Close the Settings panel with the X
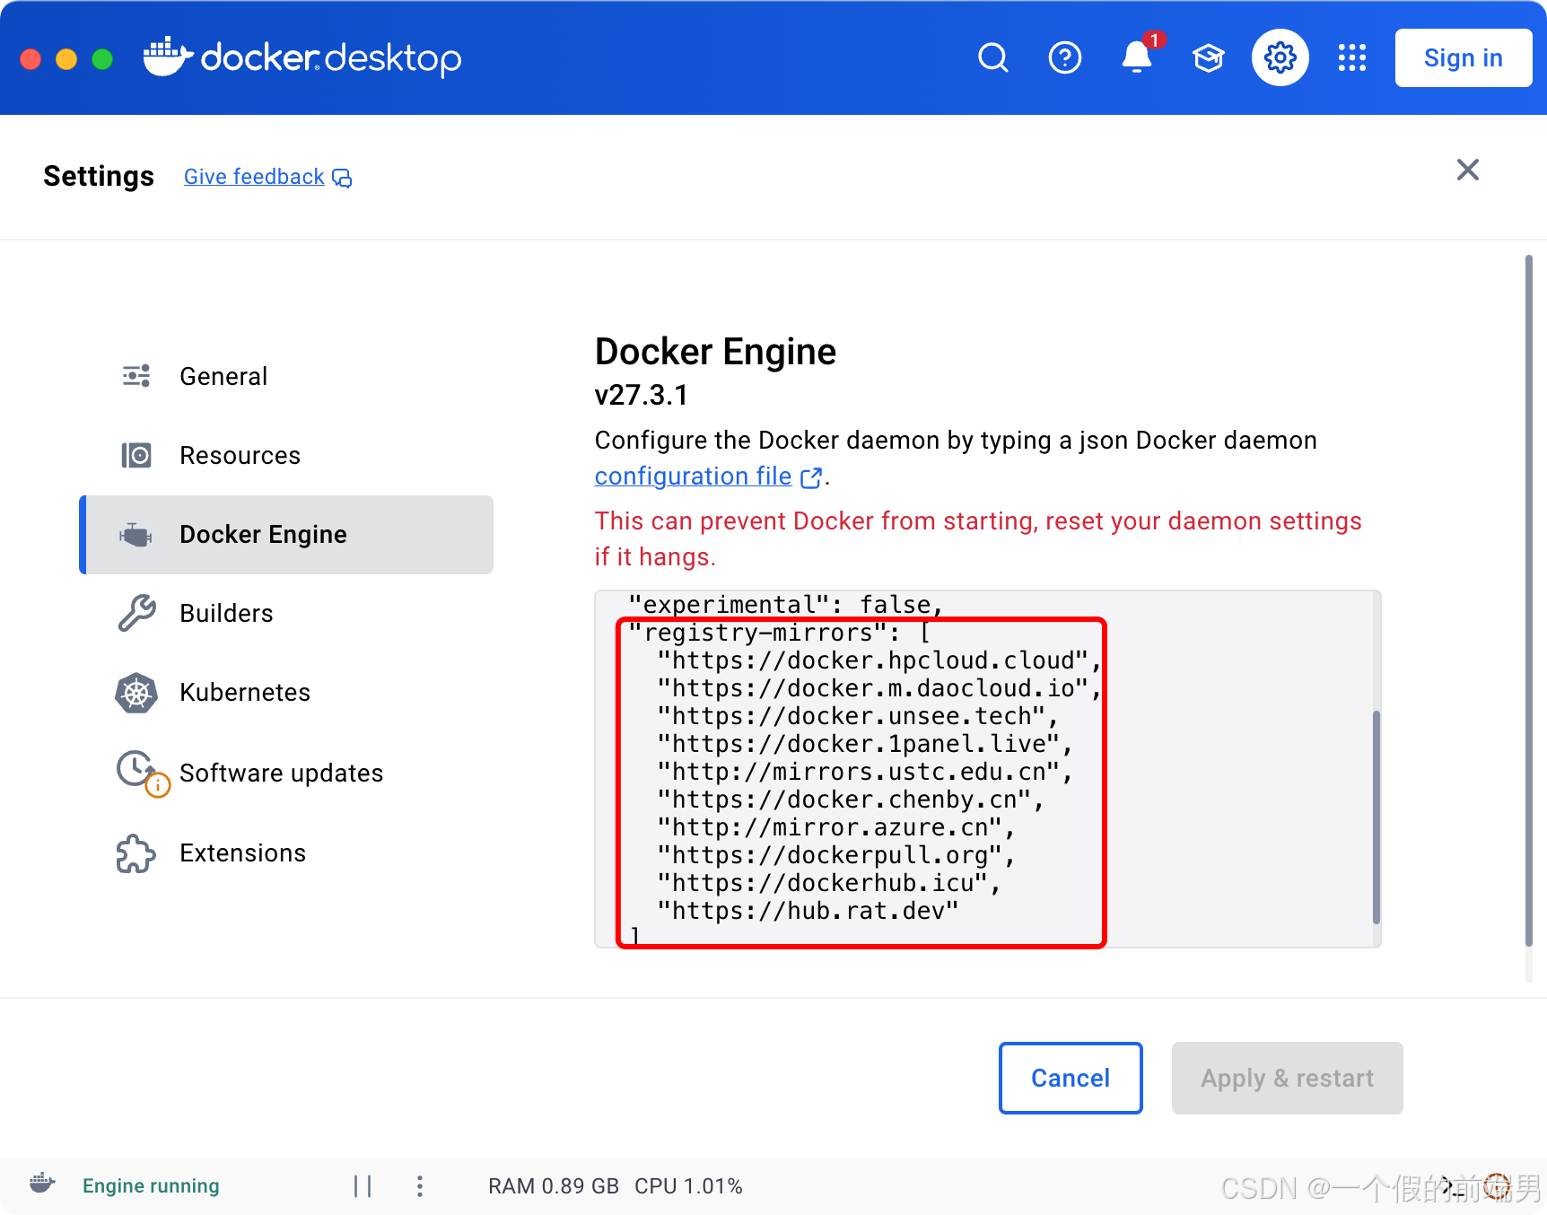 1468,170
